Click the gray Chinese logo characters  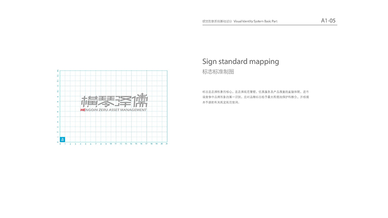click(x=114, y=100)
